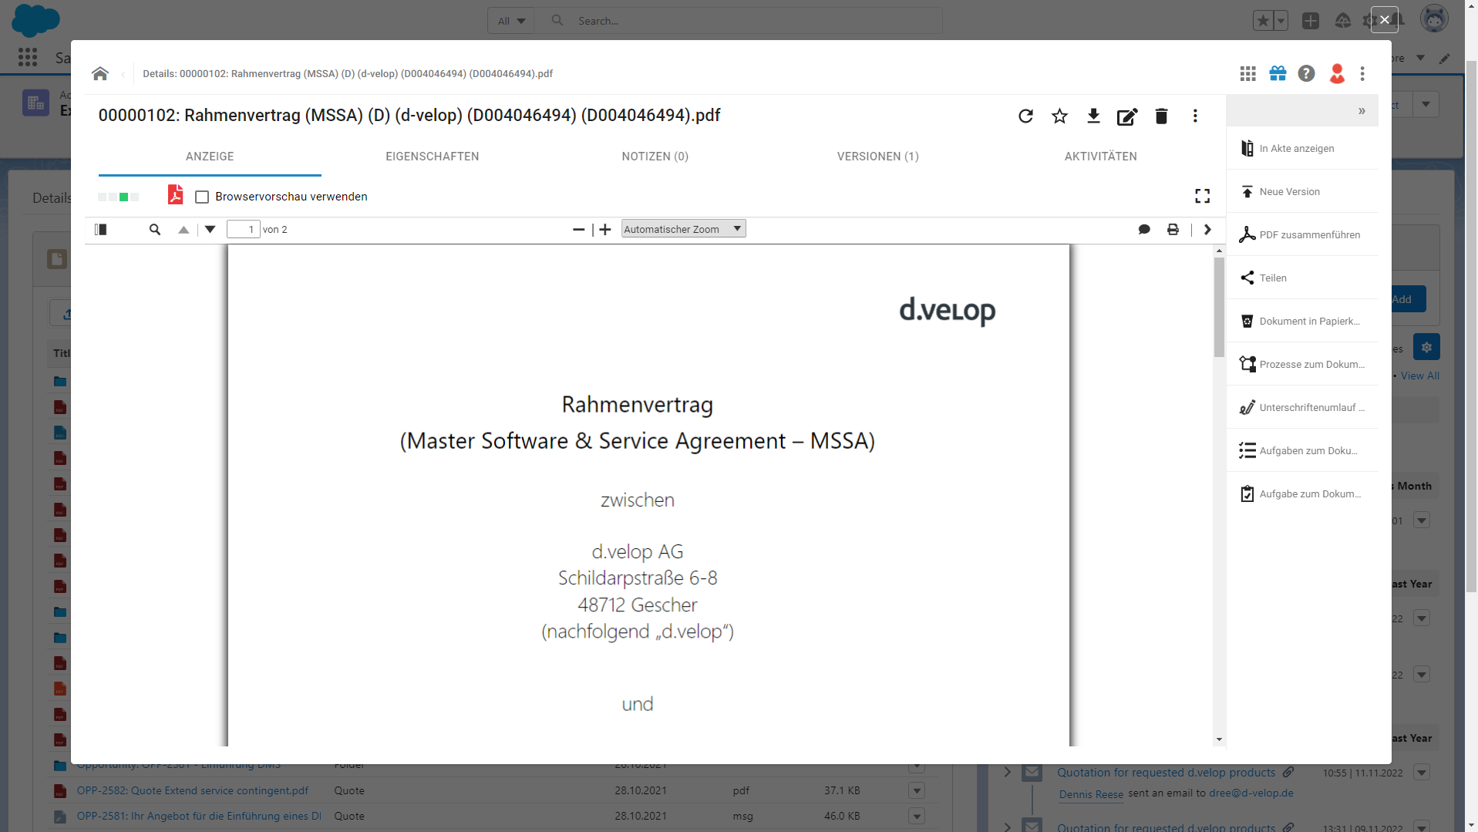1478x832 pixels.
Task: Click Teilen to share the document
Action: pos(1302,278)
